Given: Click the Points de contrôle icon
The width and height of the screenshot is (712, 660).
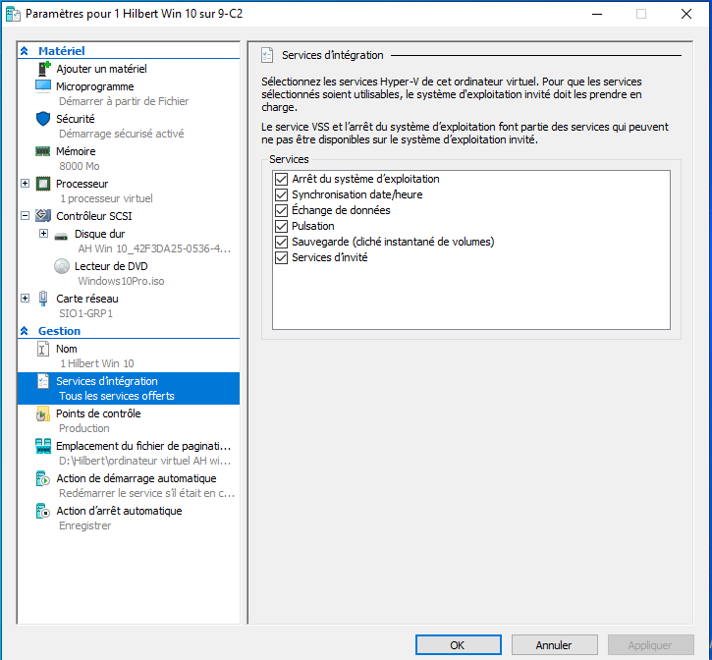Looking at the screenshot, I should click(43, 414).
